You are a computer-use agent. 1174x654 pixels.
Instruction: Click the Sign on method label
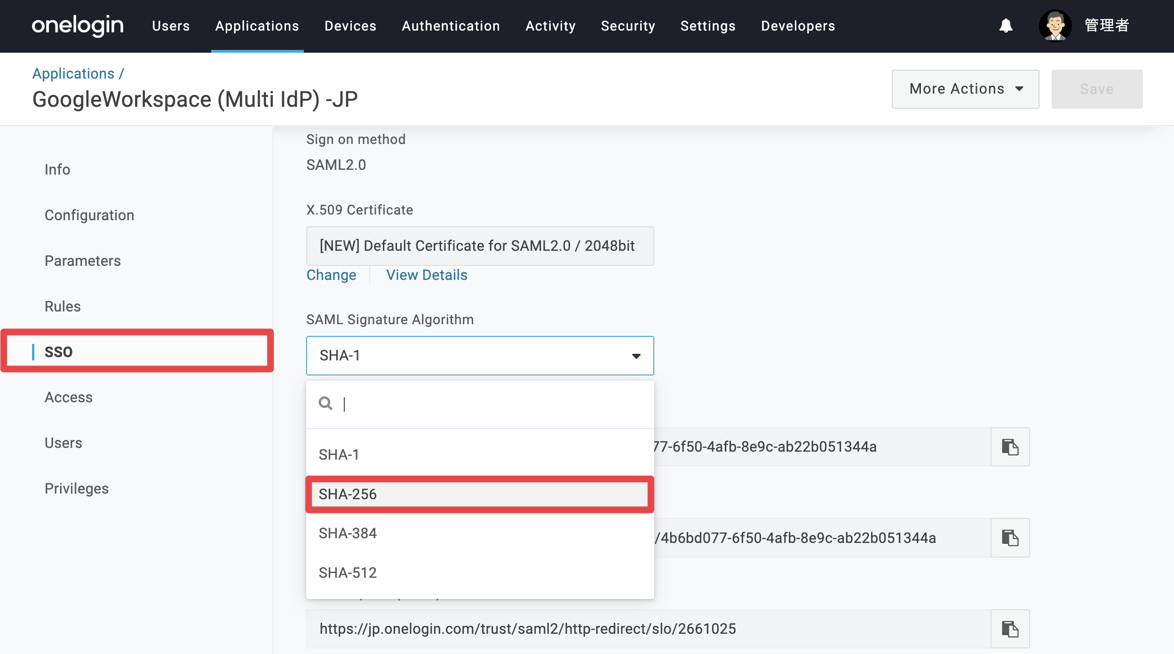pos(356,139)
